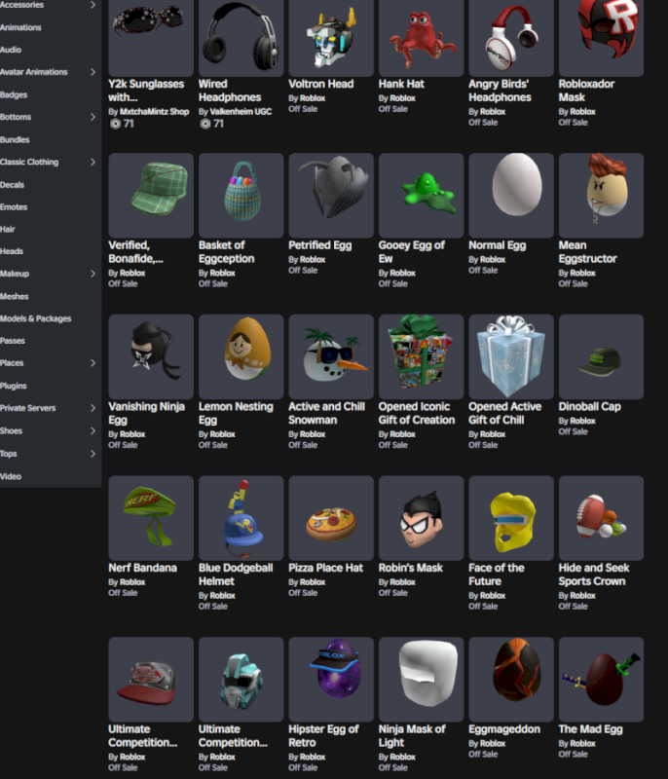Select Heads in the sidebar
Viewport: 668px width, 779px height.
click(12, 251)
